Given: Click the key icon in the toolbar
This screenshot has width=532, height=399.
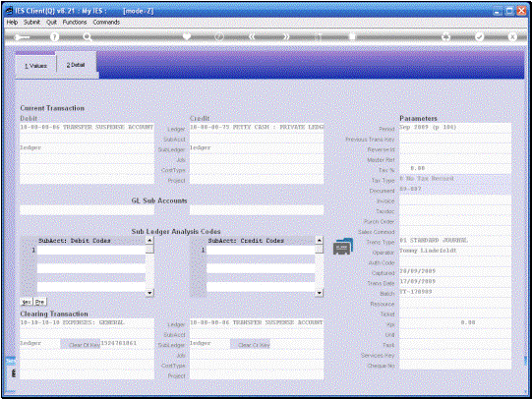Looking at the screenshot, I should pyautogui.click(x=22, y=37).
